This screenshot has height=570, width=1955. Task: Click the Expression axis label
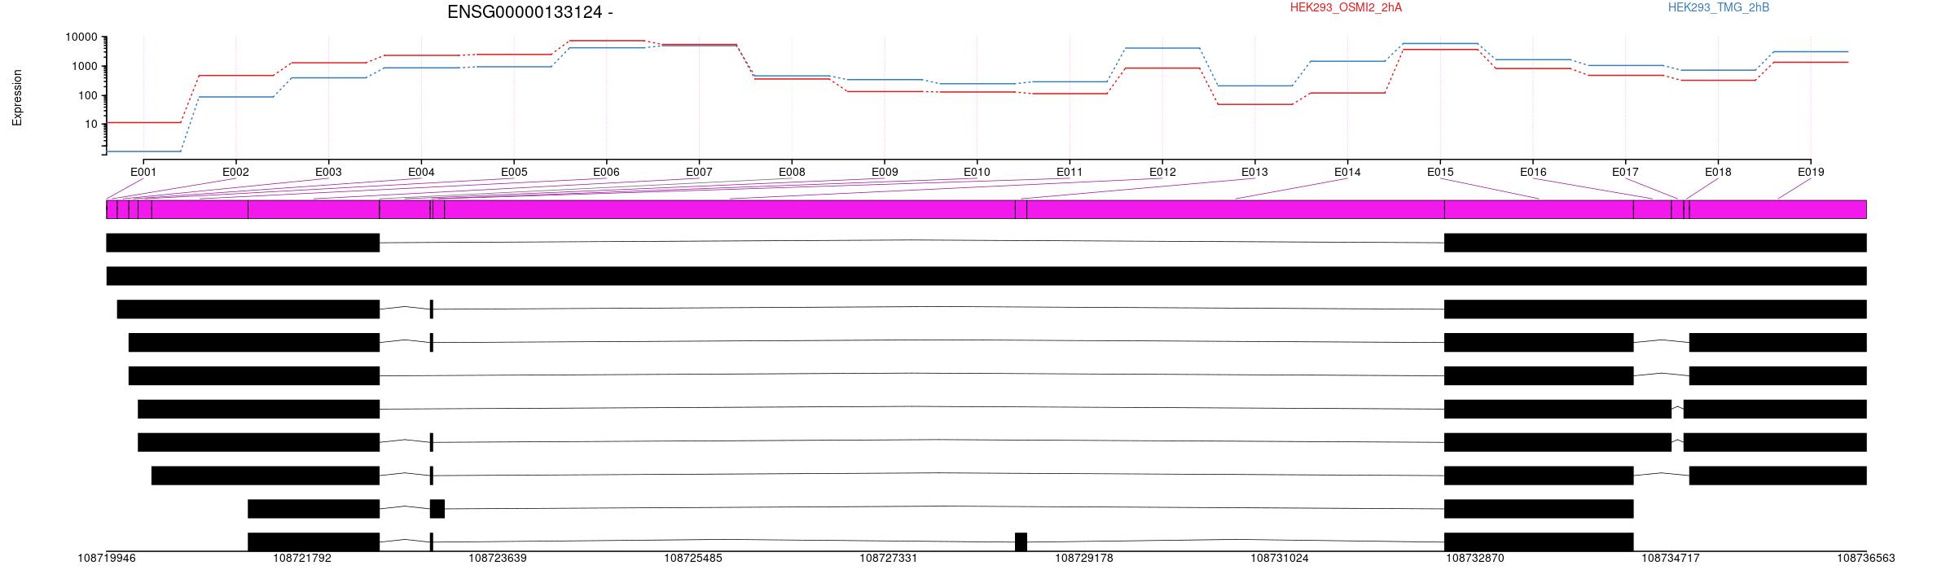point(17,98)
